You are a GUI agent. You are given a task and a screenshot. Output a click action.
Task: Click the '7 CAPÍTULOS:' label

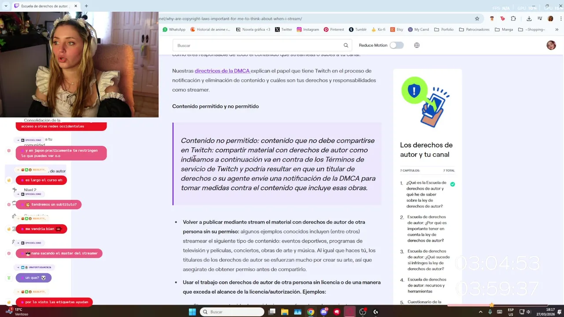[x=410, y=170]
